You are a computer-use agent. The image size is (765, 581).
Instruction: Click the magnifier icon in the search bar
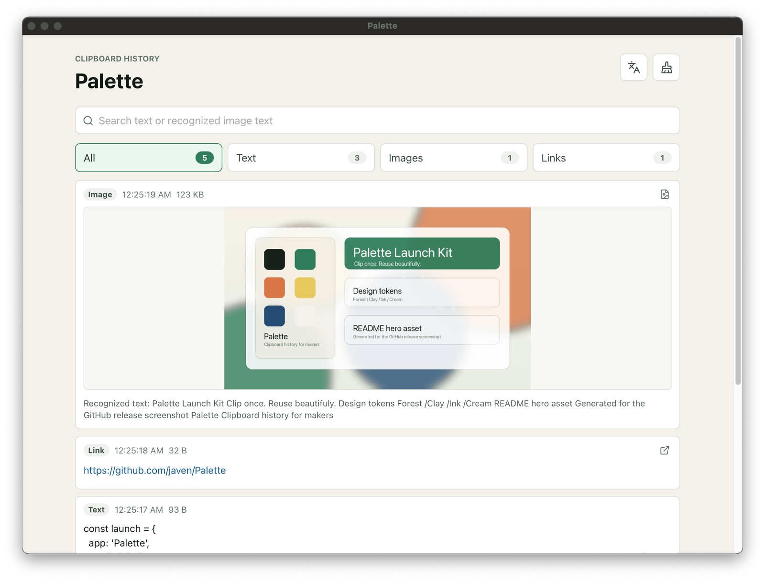(x=88, y=121)
